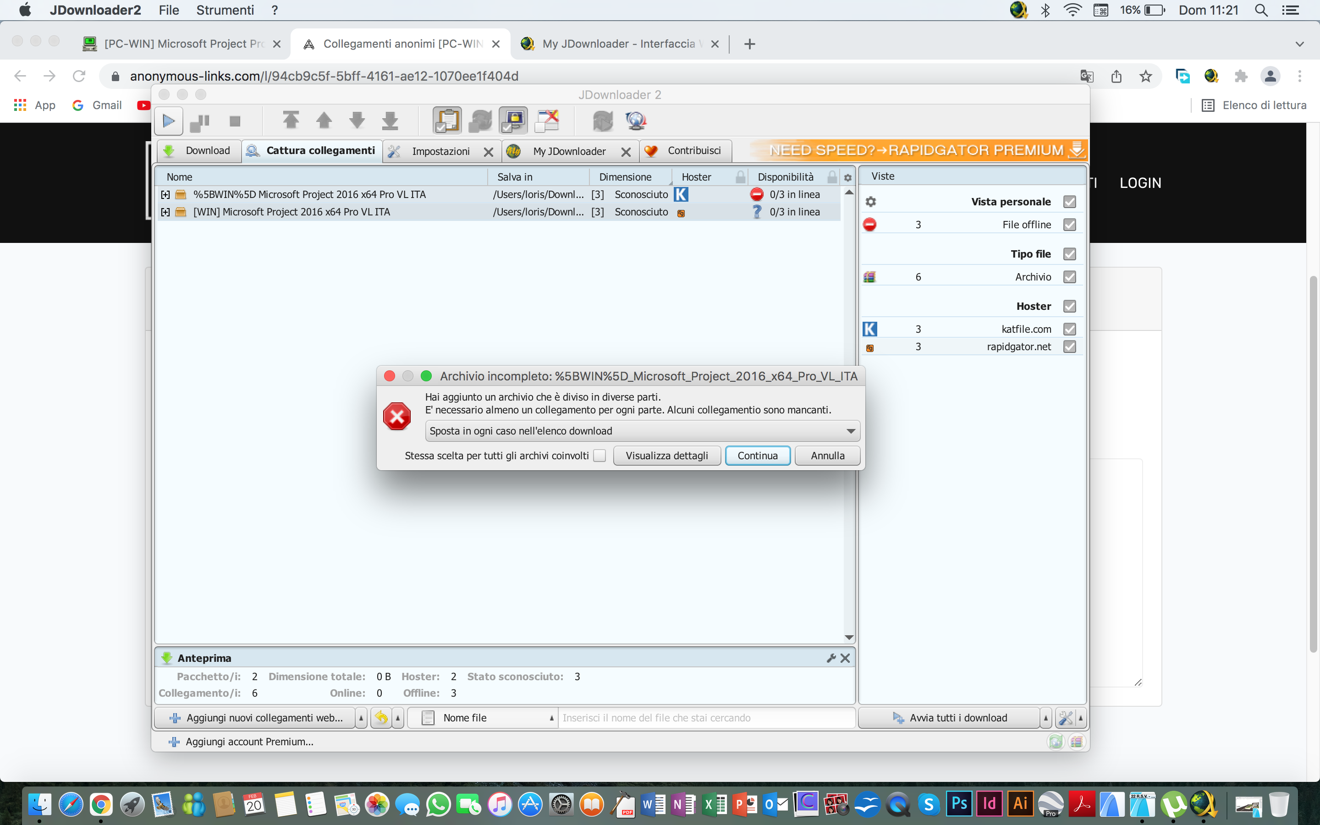The image size is (1320, 825).
Task: Open arrow menu beside undo button
Action: (x=398, y=718)
